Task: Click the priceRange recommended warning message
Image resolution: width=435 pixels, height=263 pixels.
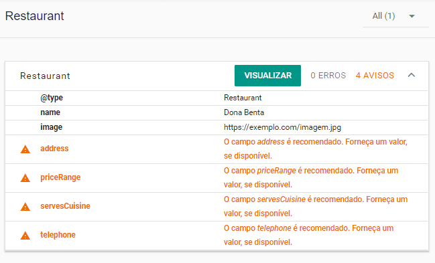Action: pyautogui.click(x=311, y=177)
